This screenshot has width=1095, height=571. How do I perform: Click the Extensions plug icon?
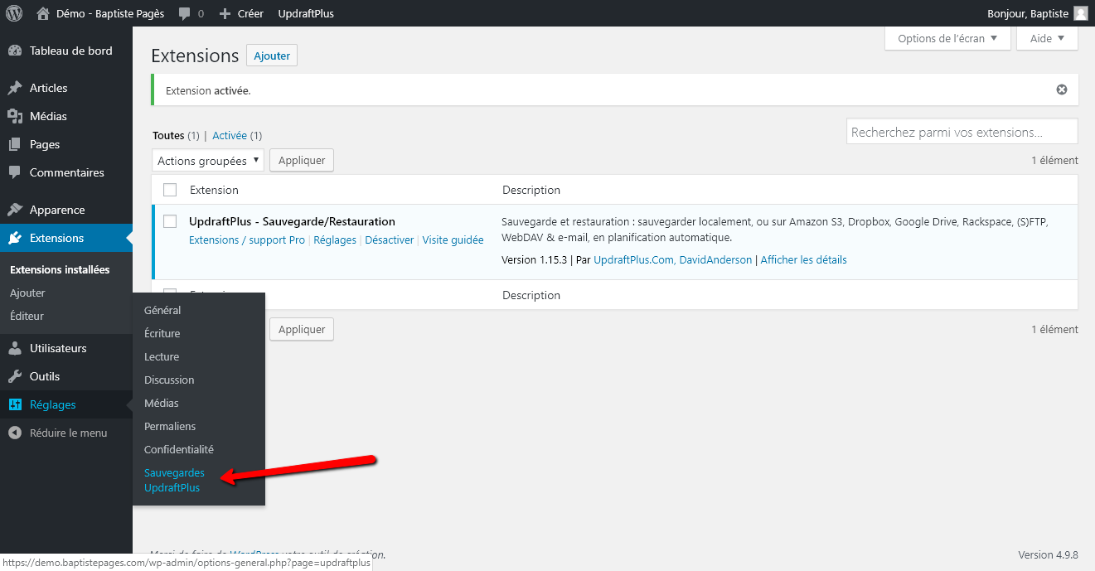coord(15,238)
